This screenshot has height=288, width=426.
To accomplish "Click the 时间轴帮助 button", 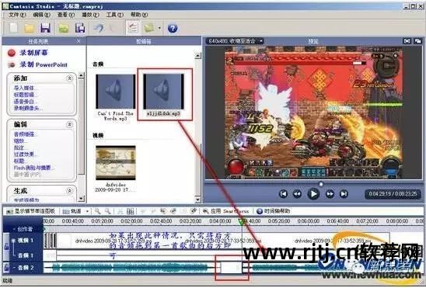I will point(274,211).
